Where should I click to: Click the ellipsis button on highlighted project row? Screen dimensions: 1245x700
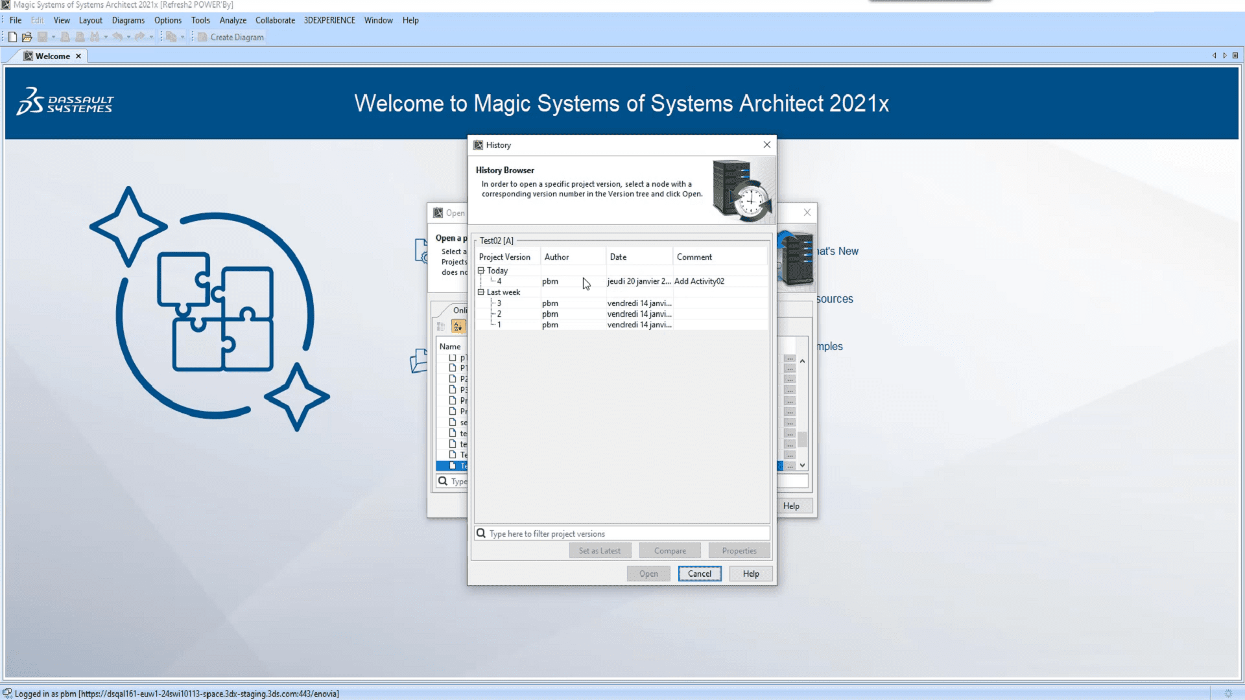789,466
